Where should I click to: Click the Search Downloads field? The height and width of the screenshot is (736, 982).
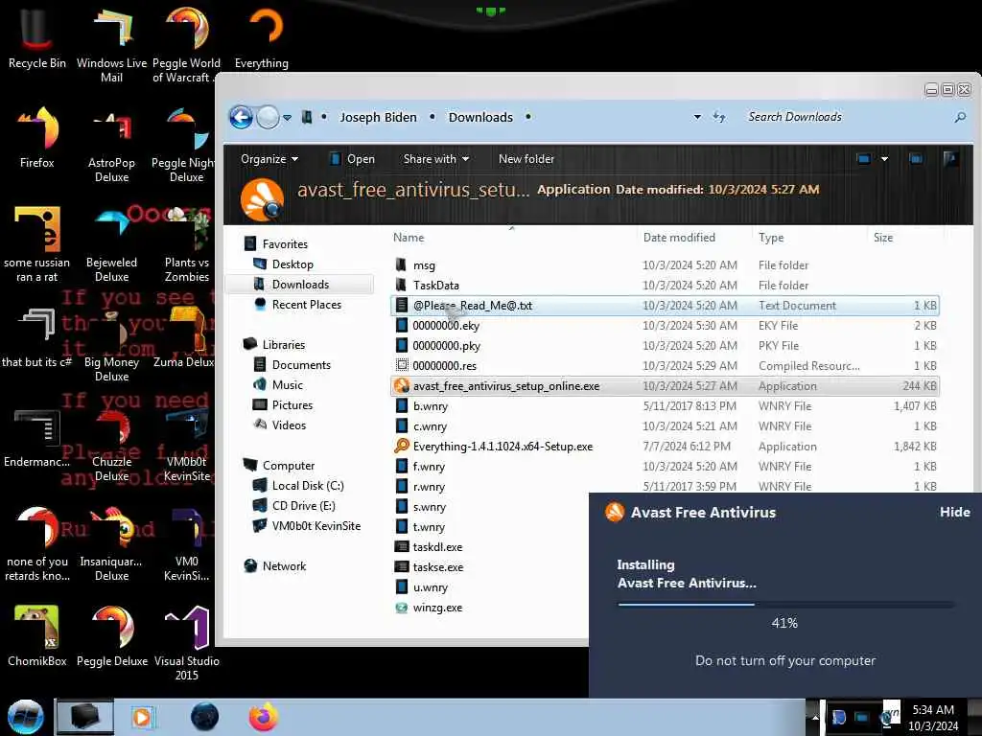point(849,117)
